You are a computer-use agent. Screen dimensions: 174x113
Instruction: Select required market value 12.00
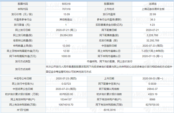coord(66,51)
